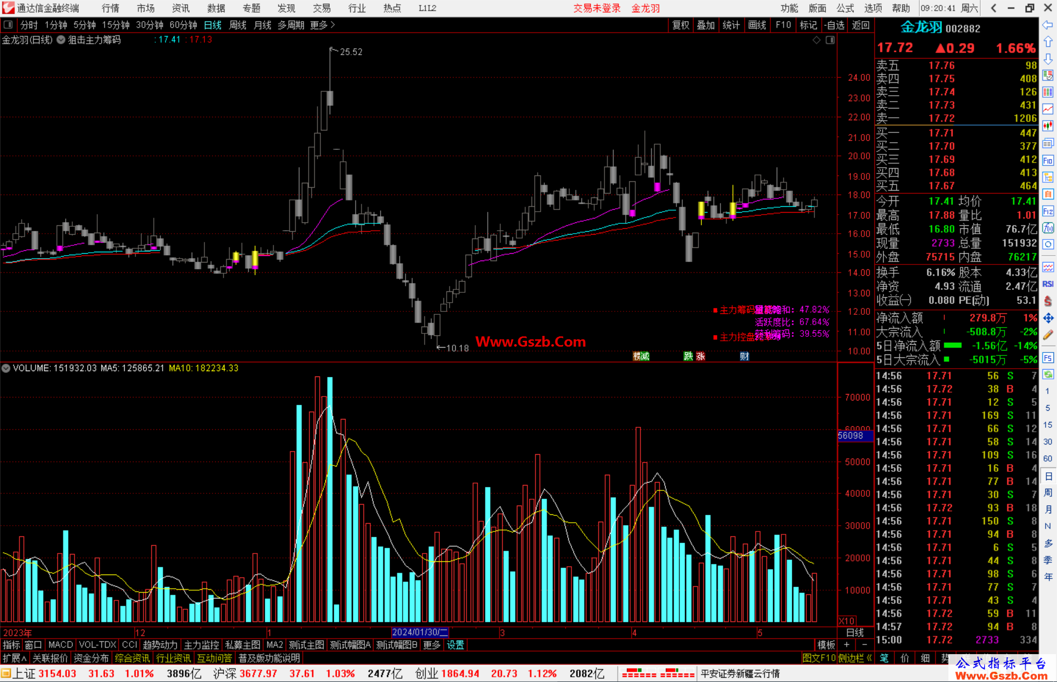Image resolution: width=1057 pixels, height=682 pixels.
Task: Select the RSI indicator icon
Action: pyautogui.click(x=1048, y=284)
